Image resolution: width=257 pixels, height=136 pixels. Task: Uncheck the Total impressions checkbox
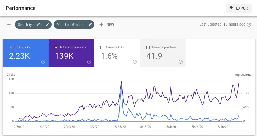tap(56, 47)
